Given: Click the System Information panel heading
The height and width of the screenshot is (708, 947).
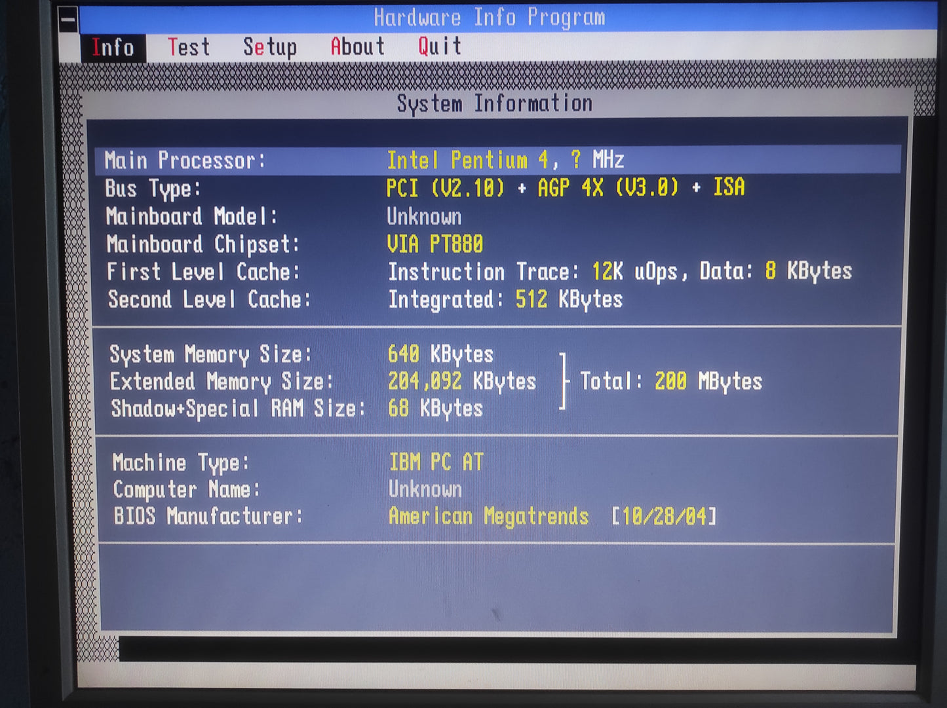Looking at the screenshot, I should [x=494, y=103].
